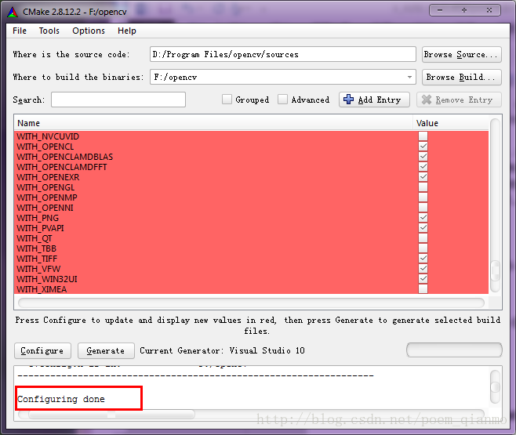Select the WITH_XIMEA entry name

pyautogui.click(x=42, y=289)
